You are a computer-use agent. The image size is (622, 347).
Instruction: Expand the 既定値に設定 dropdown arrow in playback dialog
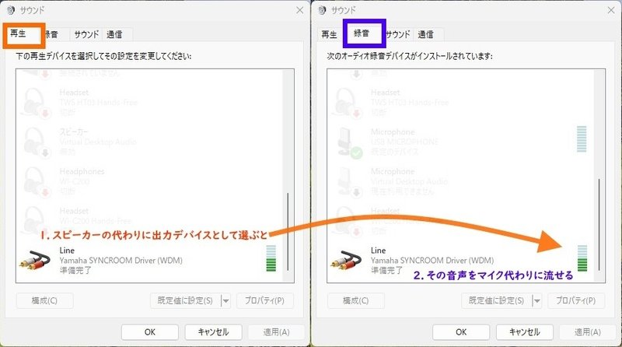225,301
